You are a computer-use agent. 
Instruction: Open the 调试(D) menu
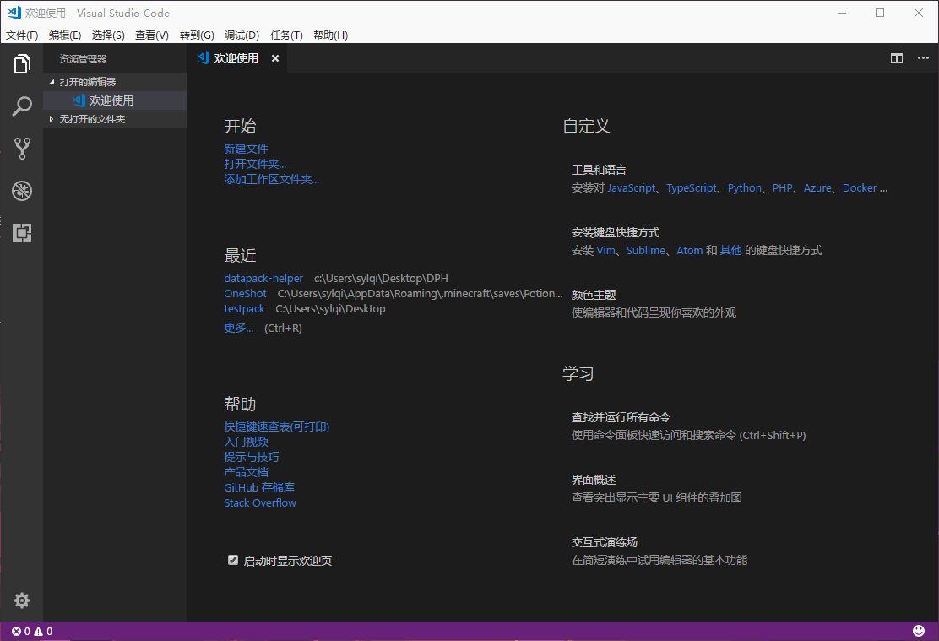coord(242,35)
